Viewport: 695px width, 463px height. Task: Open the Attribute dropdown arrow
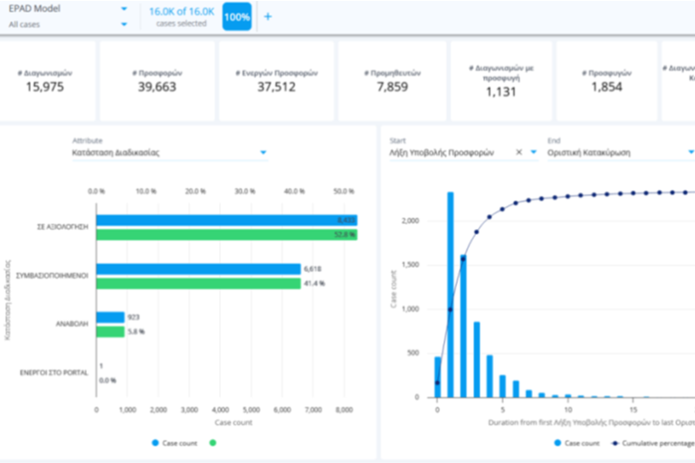point(263,153)
